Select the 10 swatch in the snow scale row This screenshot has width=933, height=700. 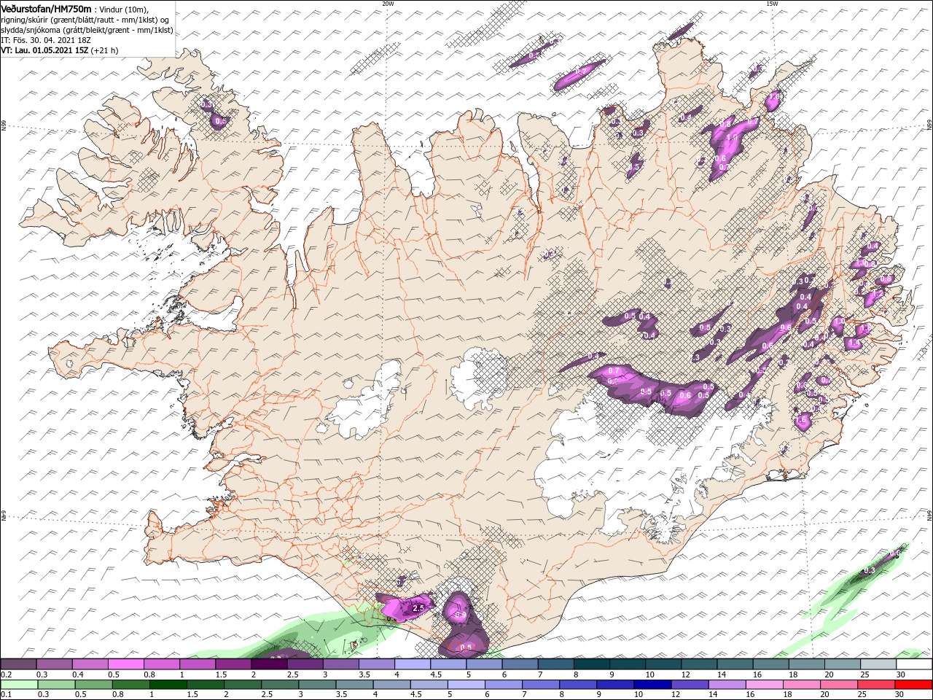663,664
